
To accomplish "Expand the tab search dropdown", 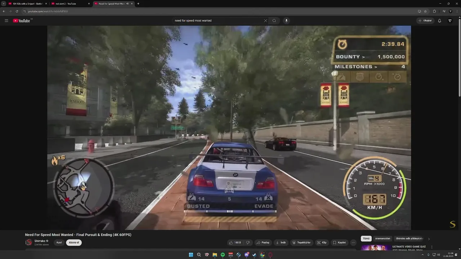I will [x=4, y=4].
